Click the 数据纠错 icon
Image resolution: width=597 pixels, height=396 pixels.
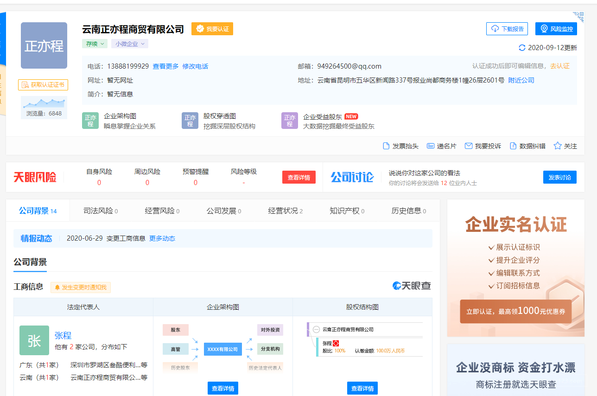click(x=513, y=146)
